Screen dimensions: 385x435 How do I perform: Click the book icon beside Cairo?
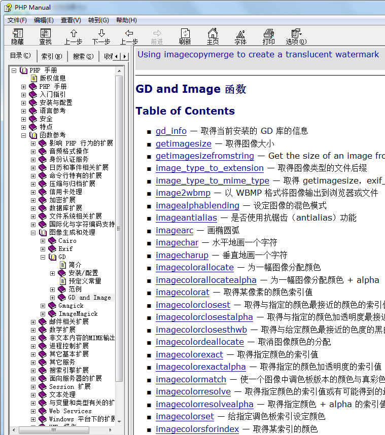52,240
